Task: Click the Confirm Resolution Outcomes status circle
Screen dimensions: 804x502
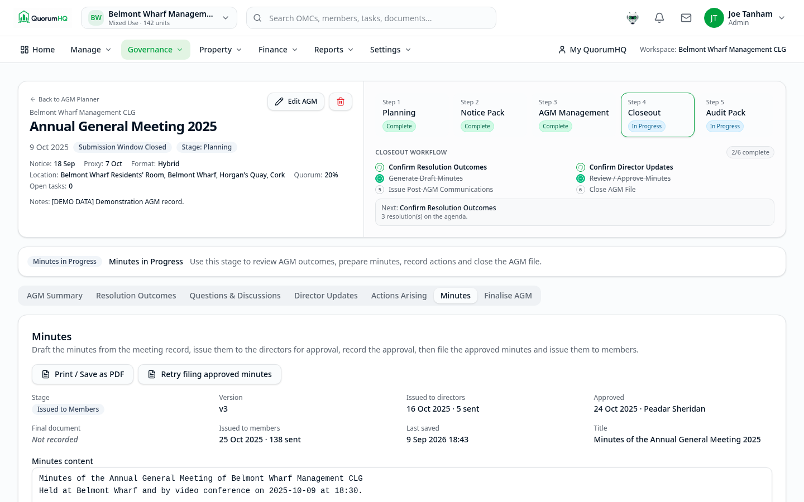Action: coord(380,167)
